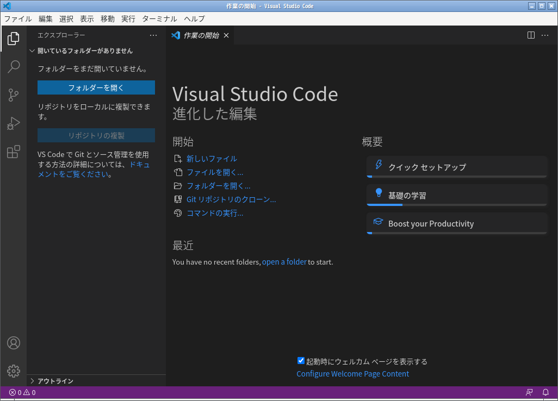Open the 移動 menu

tap(108, 19)
